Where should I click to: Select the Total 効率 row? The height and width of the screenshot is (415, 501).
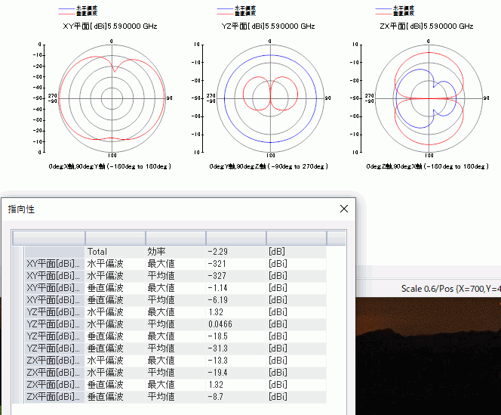[97, 252]
